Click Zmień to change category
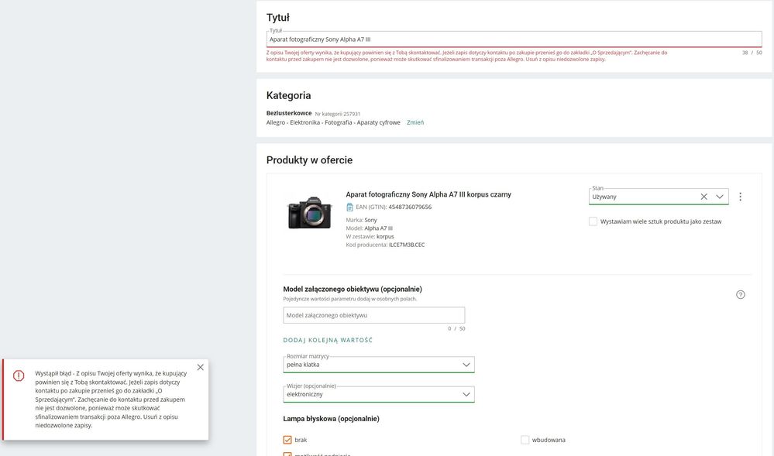This screenshot has height=456, width=774. point(415,122)
